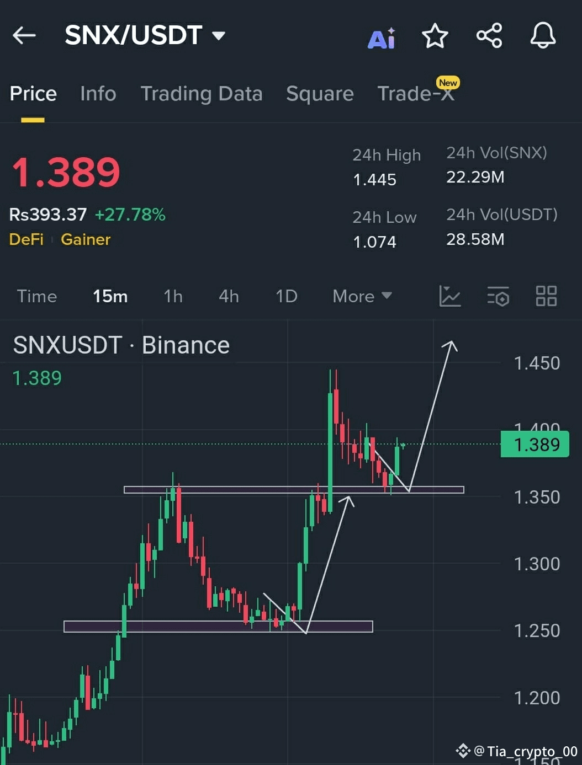Select the Time chart view
Viewport: 582px width, 765px height.
(37, 296)
